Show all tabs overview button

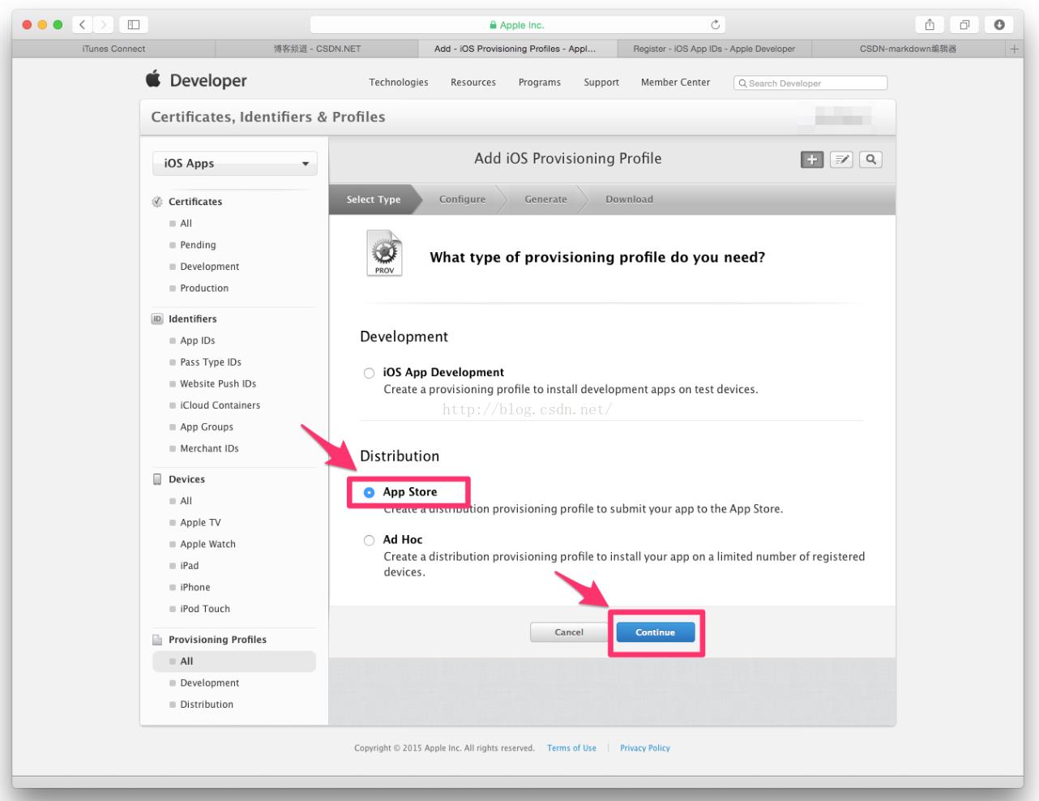(x=964, y=24)
